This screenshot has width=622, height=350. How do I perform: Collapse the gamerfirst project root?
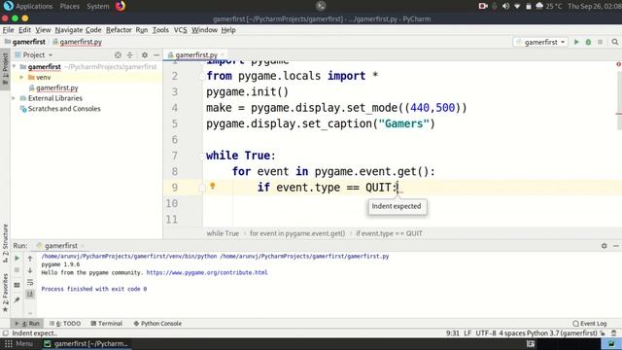pyautogui.click(x=15, y=67)
